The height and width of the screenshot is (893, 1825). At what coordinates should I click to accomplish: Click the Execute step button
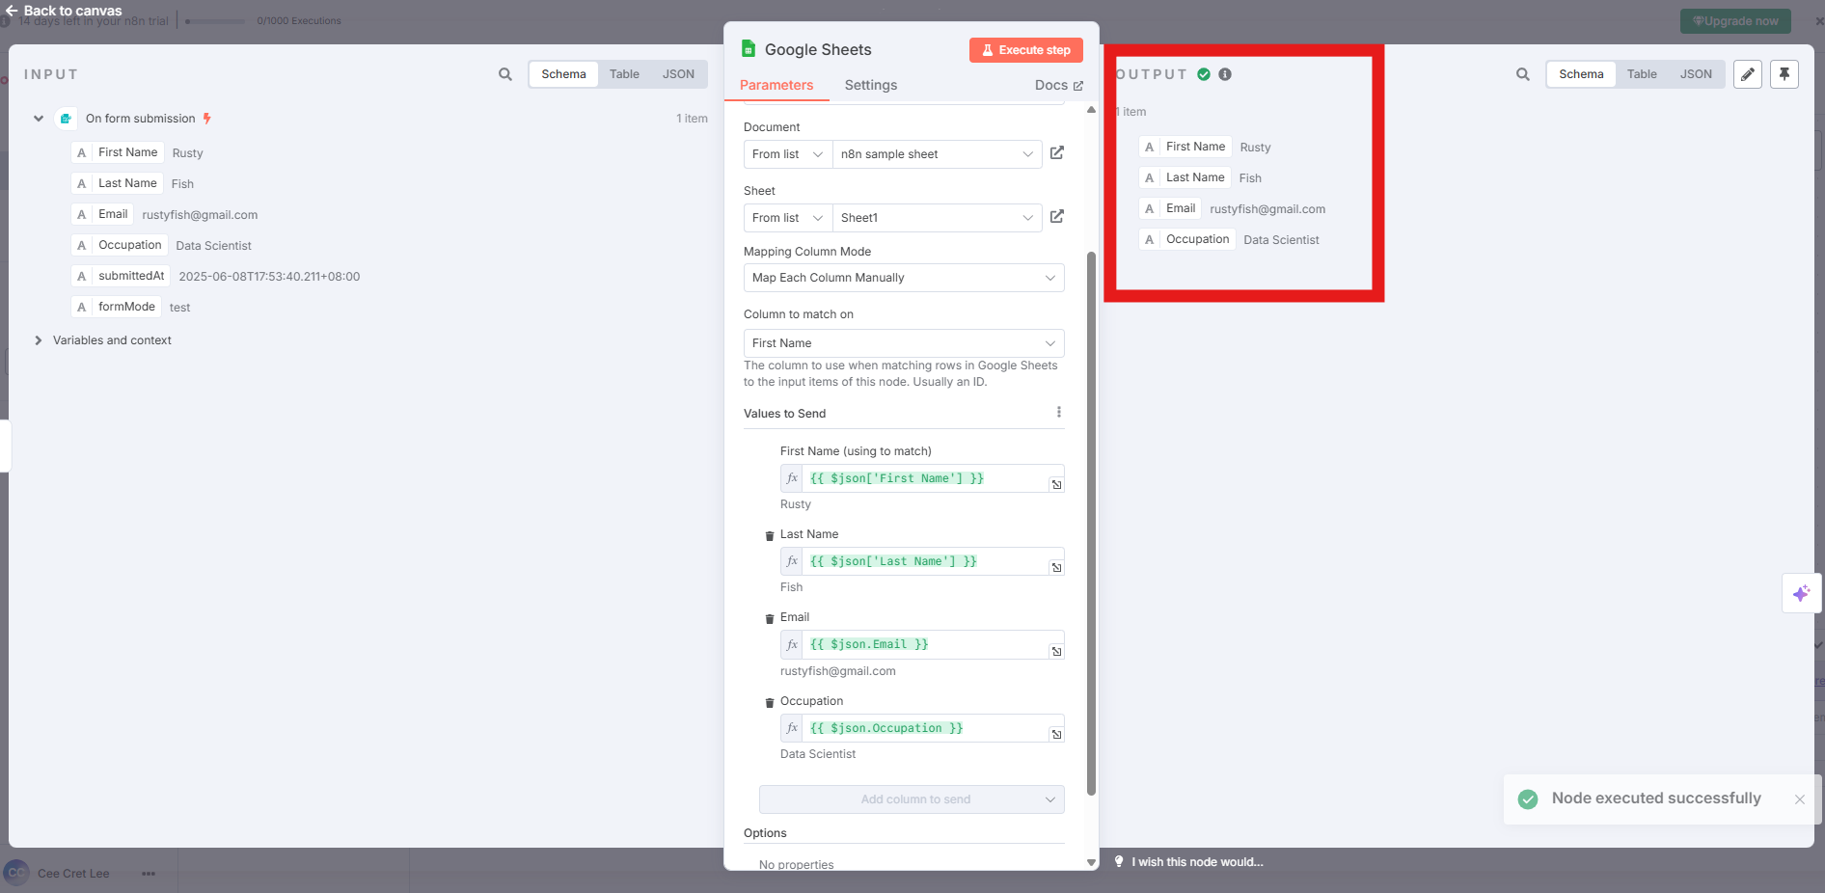(x=1025, y=49)
